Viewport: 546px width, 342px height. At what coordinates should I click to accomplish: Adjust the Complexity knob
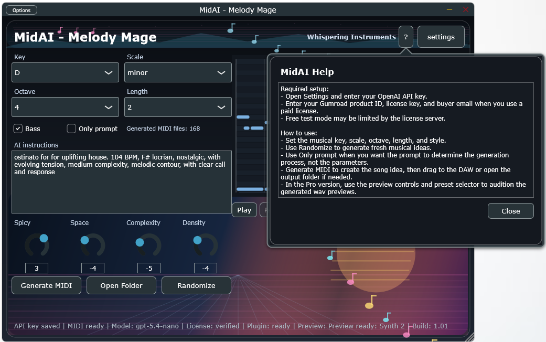[148, 245]
